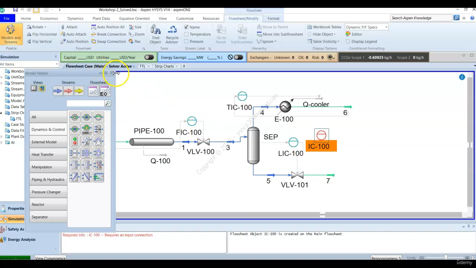The width and height of the screenshot is (476, 268).
Task: Open the Workbook Tables command
Action: click(324, 27)
